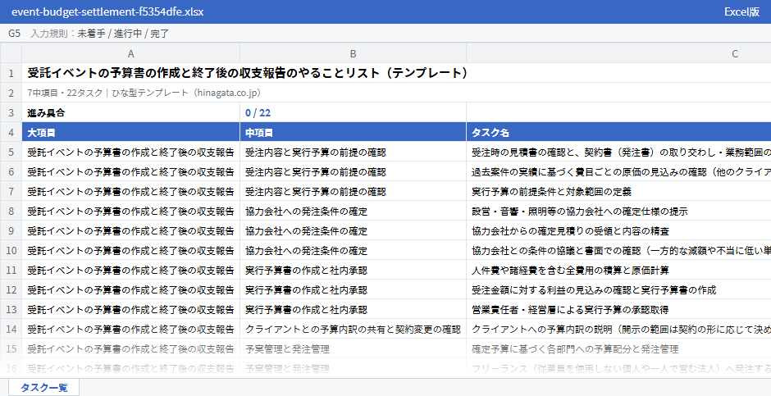Click 協力会社への発注条件の確定 in row 10

pyautogui.click(x=353, y=250)
